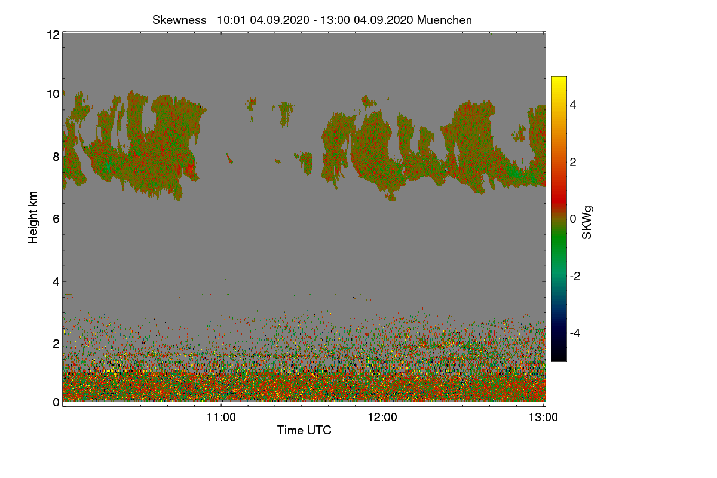Screen dimensions: 717x478
Task: Click the 12 km height tick label
Action: click(53, 35)
